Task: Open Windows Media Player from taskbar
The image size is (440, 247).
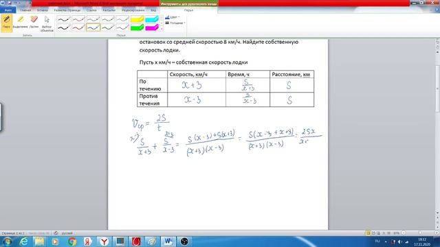Action: (55, 242)
